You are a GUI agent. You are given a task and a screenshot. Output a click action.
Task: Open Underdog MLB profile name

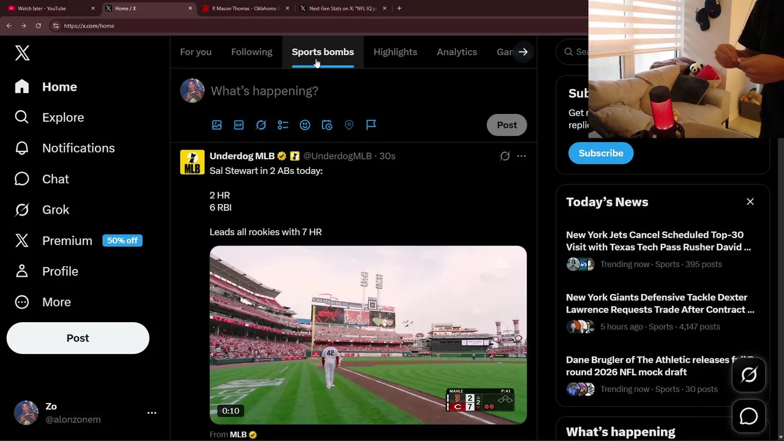[242, 156]
